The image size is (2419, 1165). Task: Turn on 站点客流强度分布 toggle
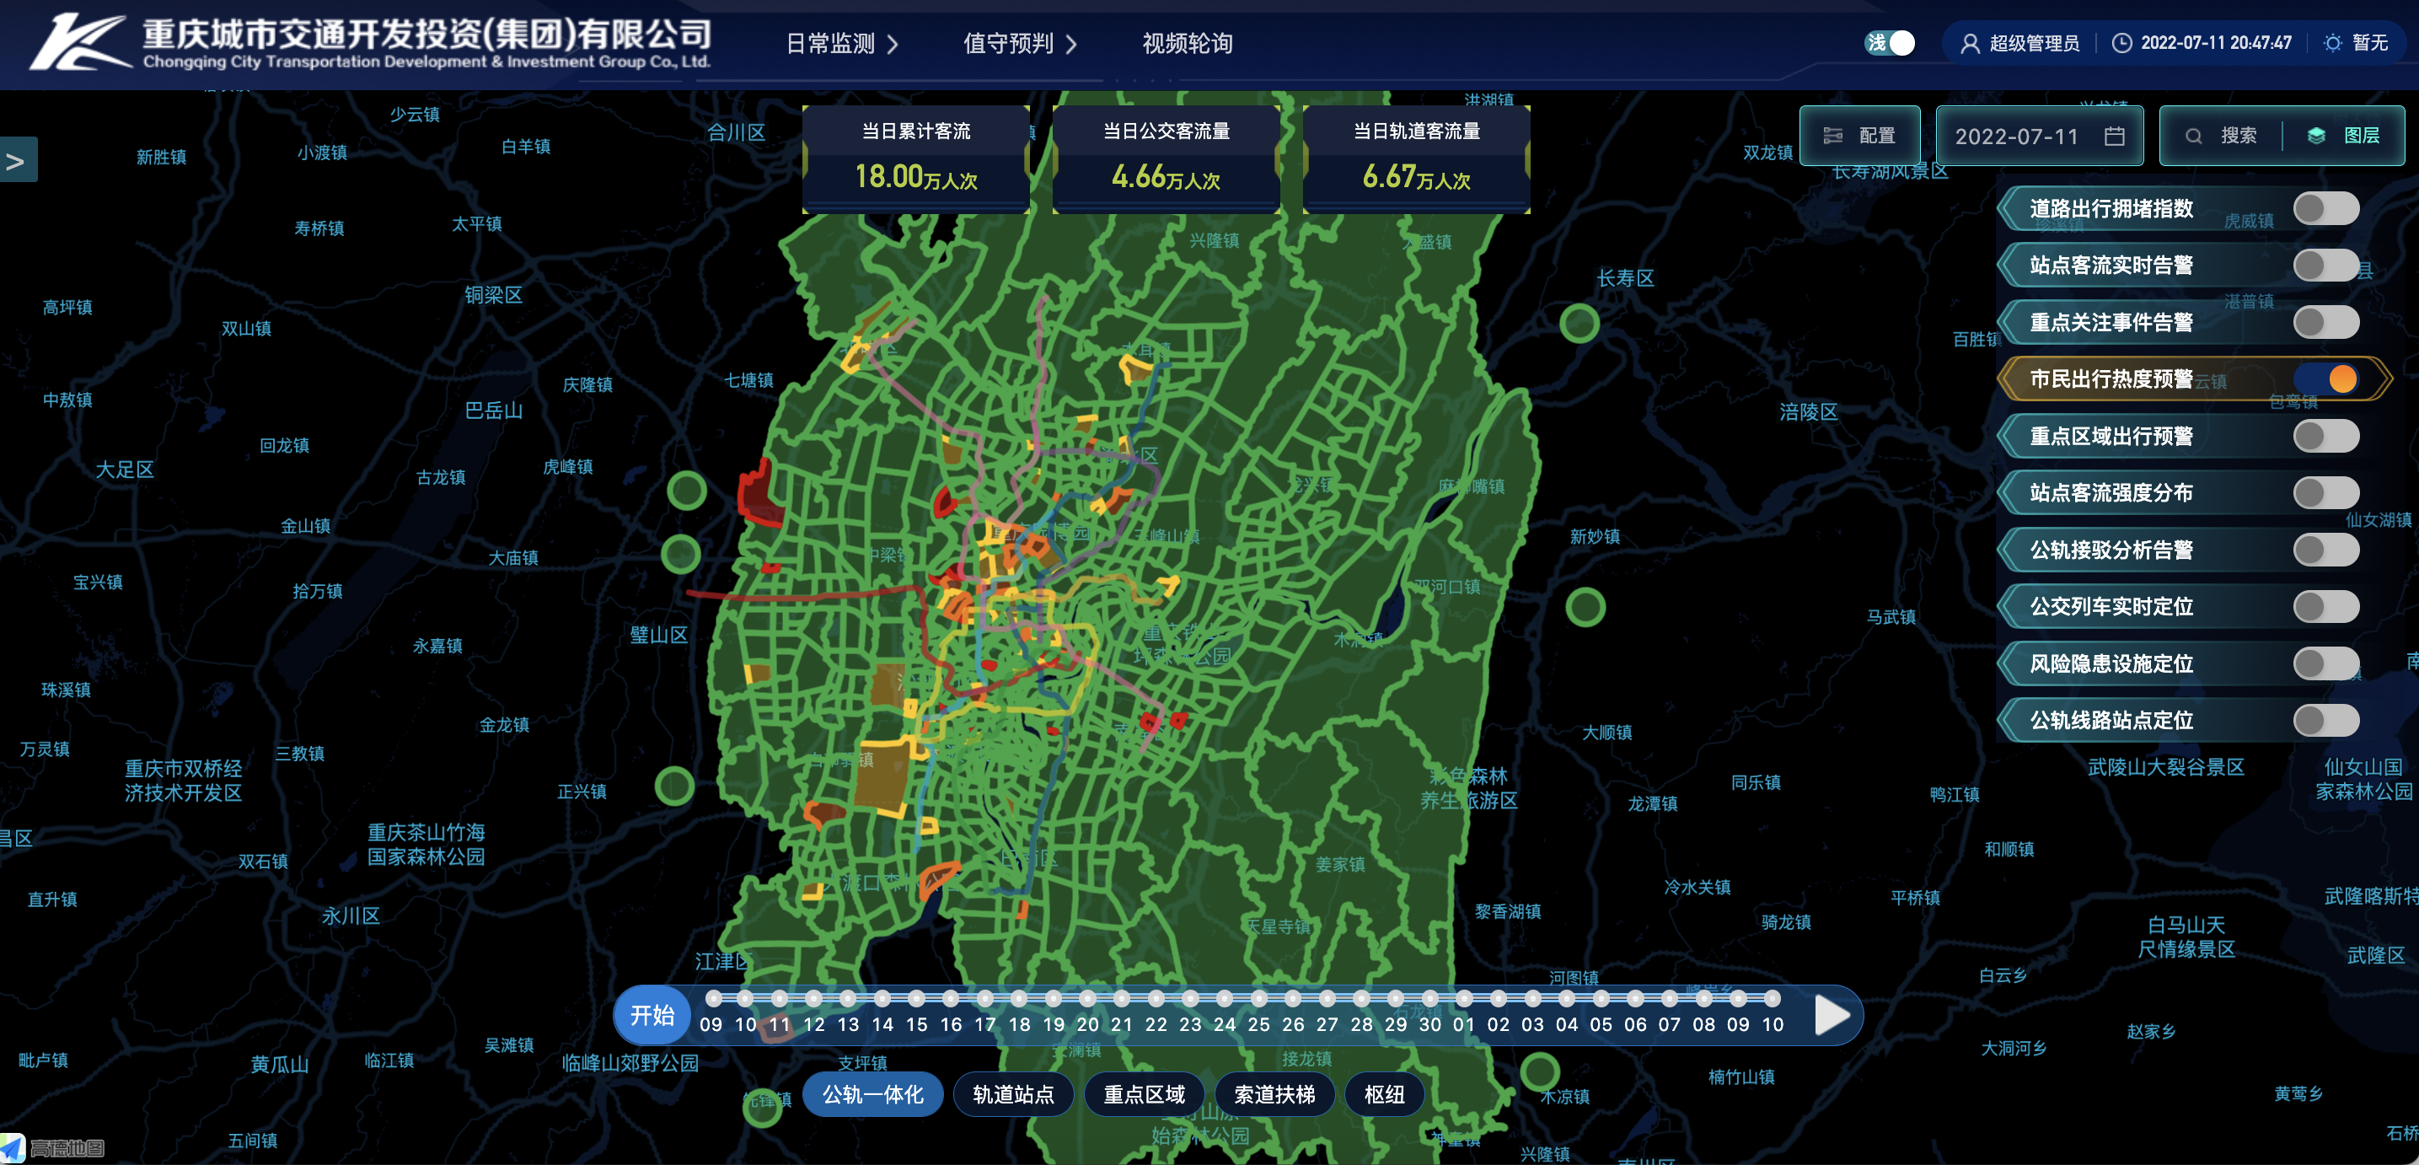(2325, 493)
